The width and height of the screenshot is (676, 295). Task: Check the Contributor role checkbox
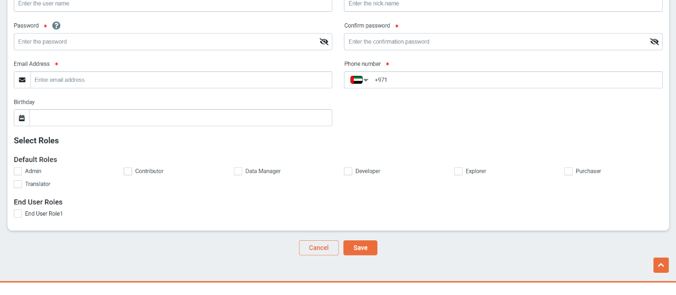point(128,171)
